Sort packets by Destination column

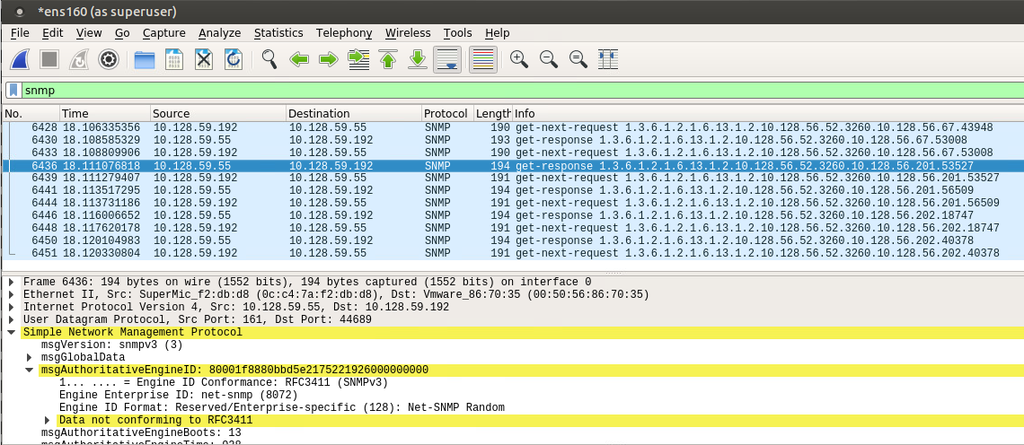354,114
